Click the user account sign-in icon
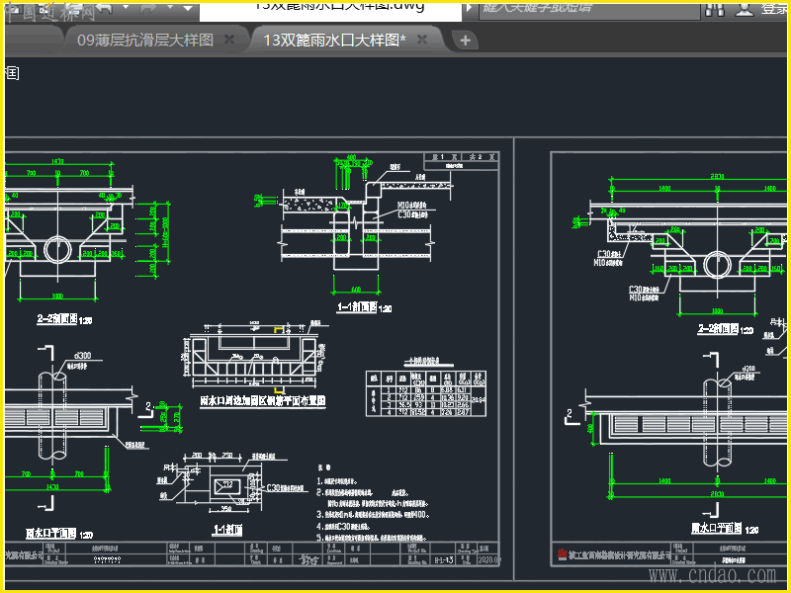Screen dimensions: 791x593 click(x=745, y=9)
